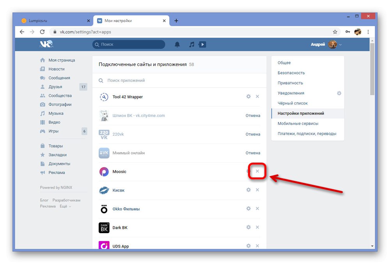Viewport: 390px width, 264px height.
Task: Click the Разработчикам footer link
Action: [66, 200]
